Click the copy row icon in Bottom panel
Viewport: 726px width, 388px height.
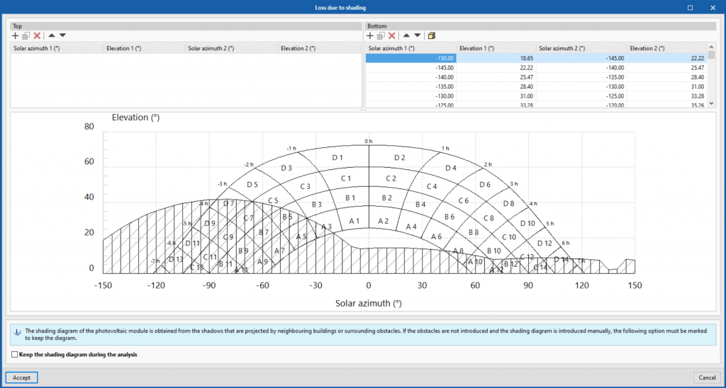tap(381, 35)
